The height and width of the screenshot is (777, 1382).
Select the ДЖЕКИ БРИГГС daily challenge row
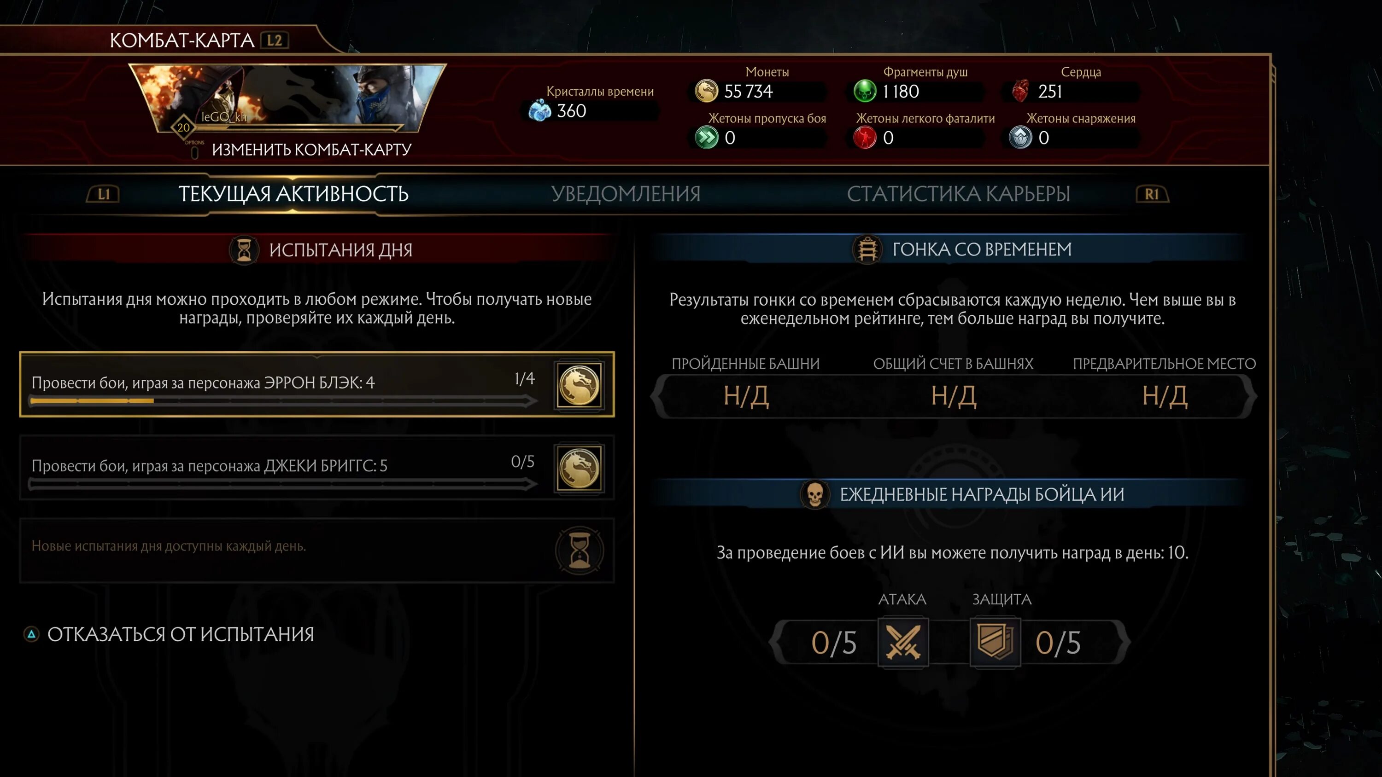[316, 468]
